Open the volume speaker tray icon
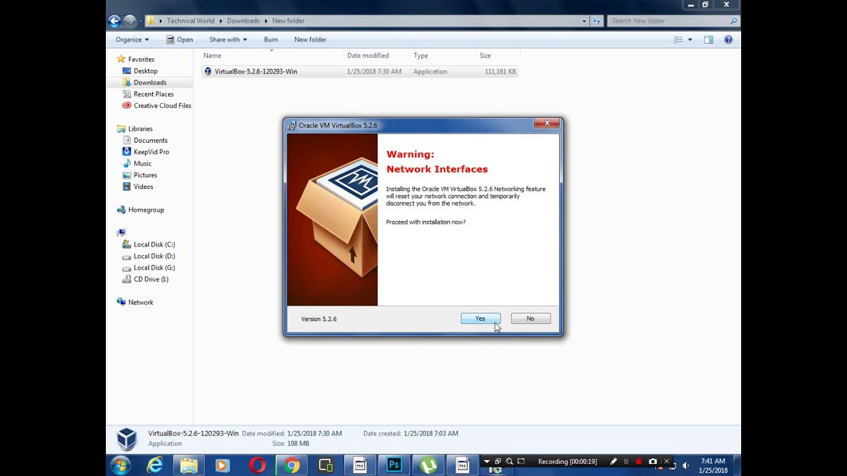The height and width of the screenshot is (476, 847). (x=685, y=465)
